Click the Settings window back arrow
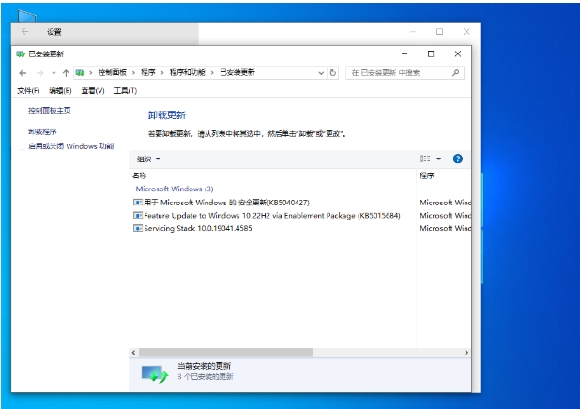This screenshot has width=580, height=409. (x=24, y=31)
